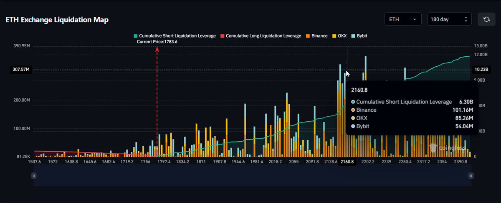This screenshot has width=501, height=203.
Task: Toggle Cumulative Long Liquidation Leverage legend
Action: tap(261, 36)
